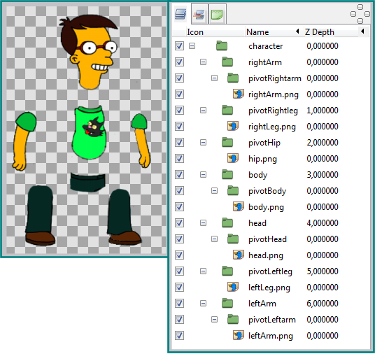Collapse the head group
Screen dimensions: 375x354
click(203, 223)
